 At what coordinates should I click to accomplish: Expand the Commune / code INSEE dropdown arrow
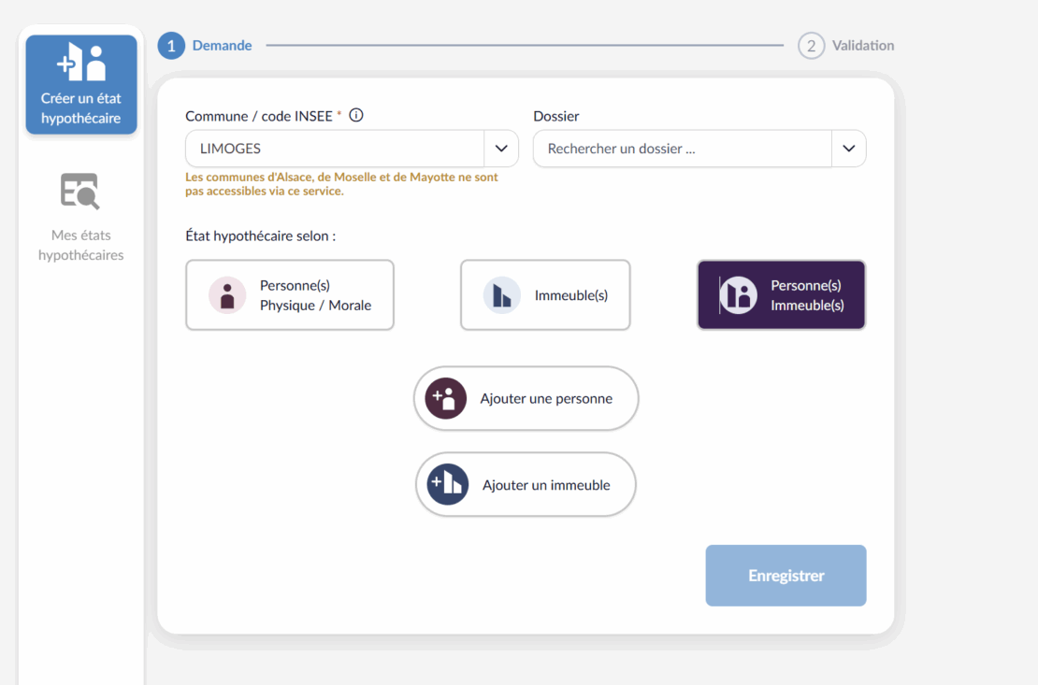click(501, 149)
